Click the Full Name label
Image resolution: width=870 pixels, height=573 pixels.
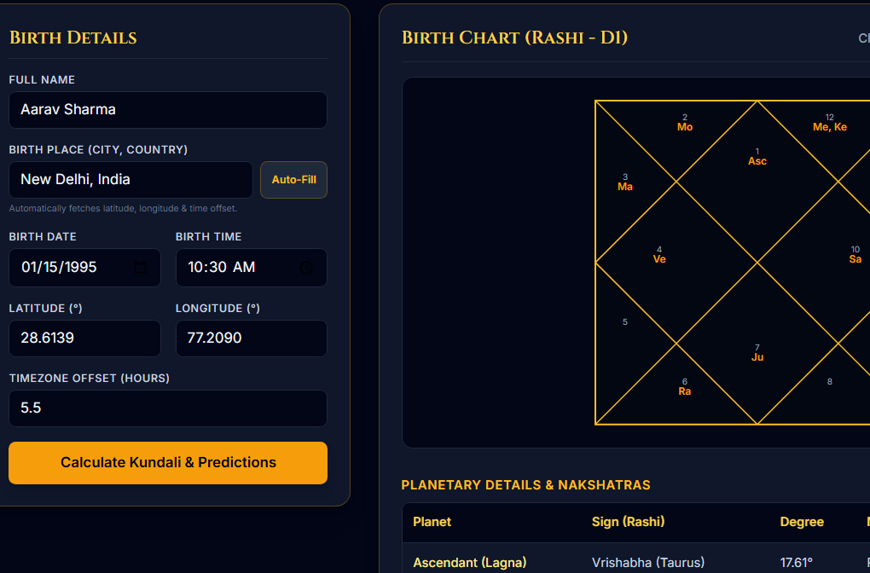point(42,80)
